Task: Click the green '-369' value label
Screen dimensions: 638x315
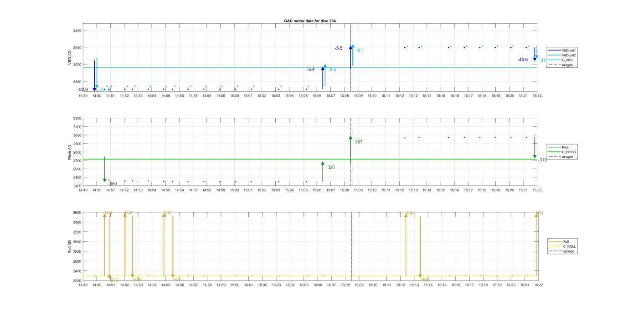Action: coord(113,184)
